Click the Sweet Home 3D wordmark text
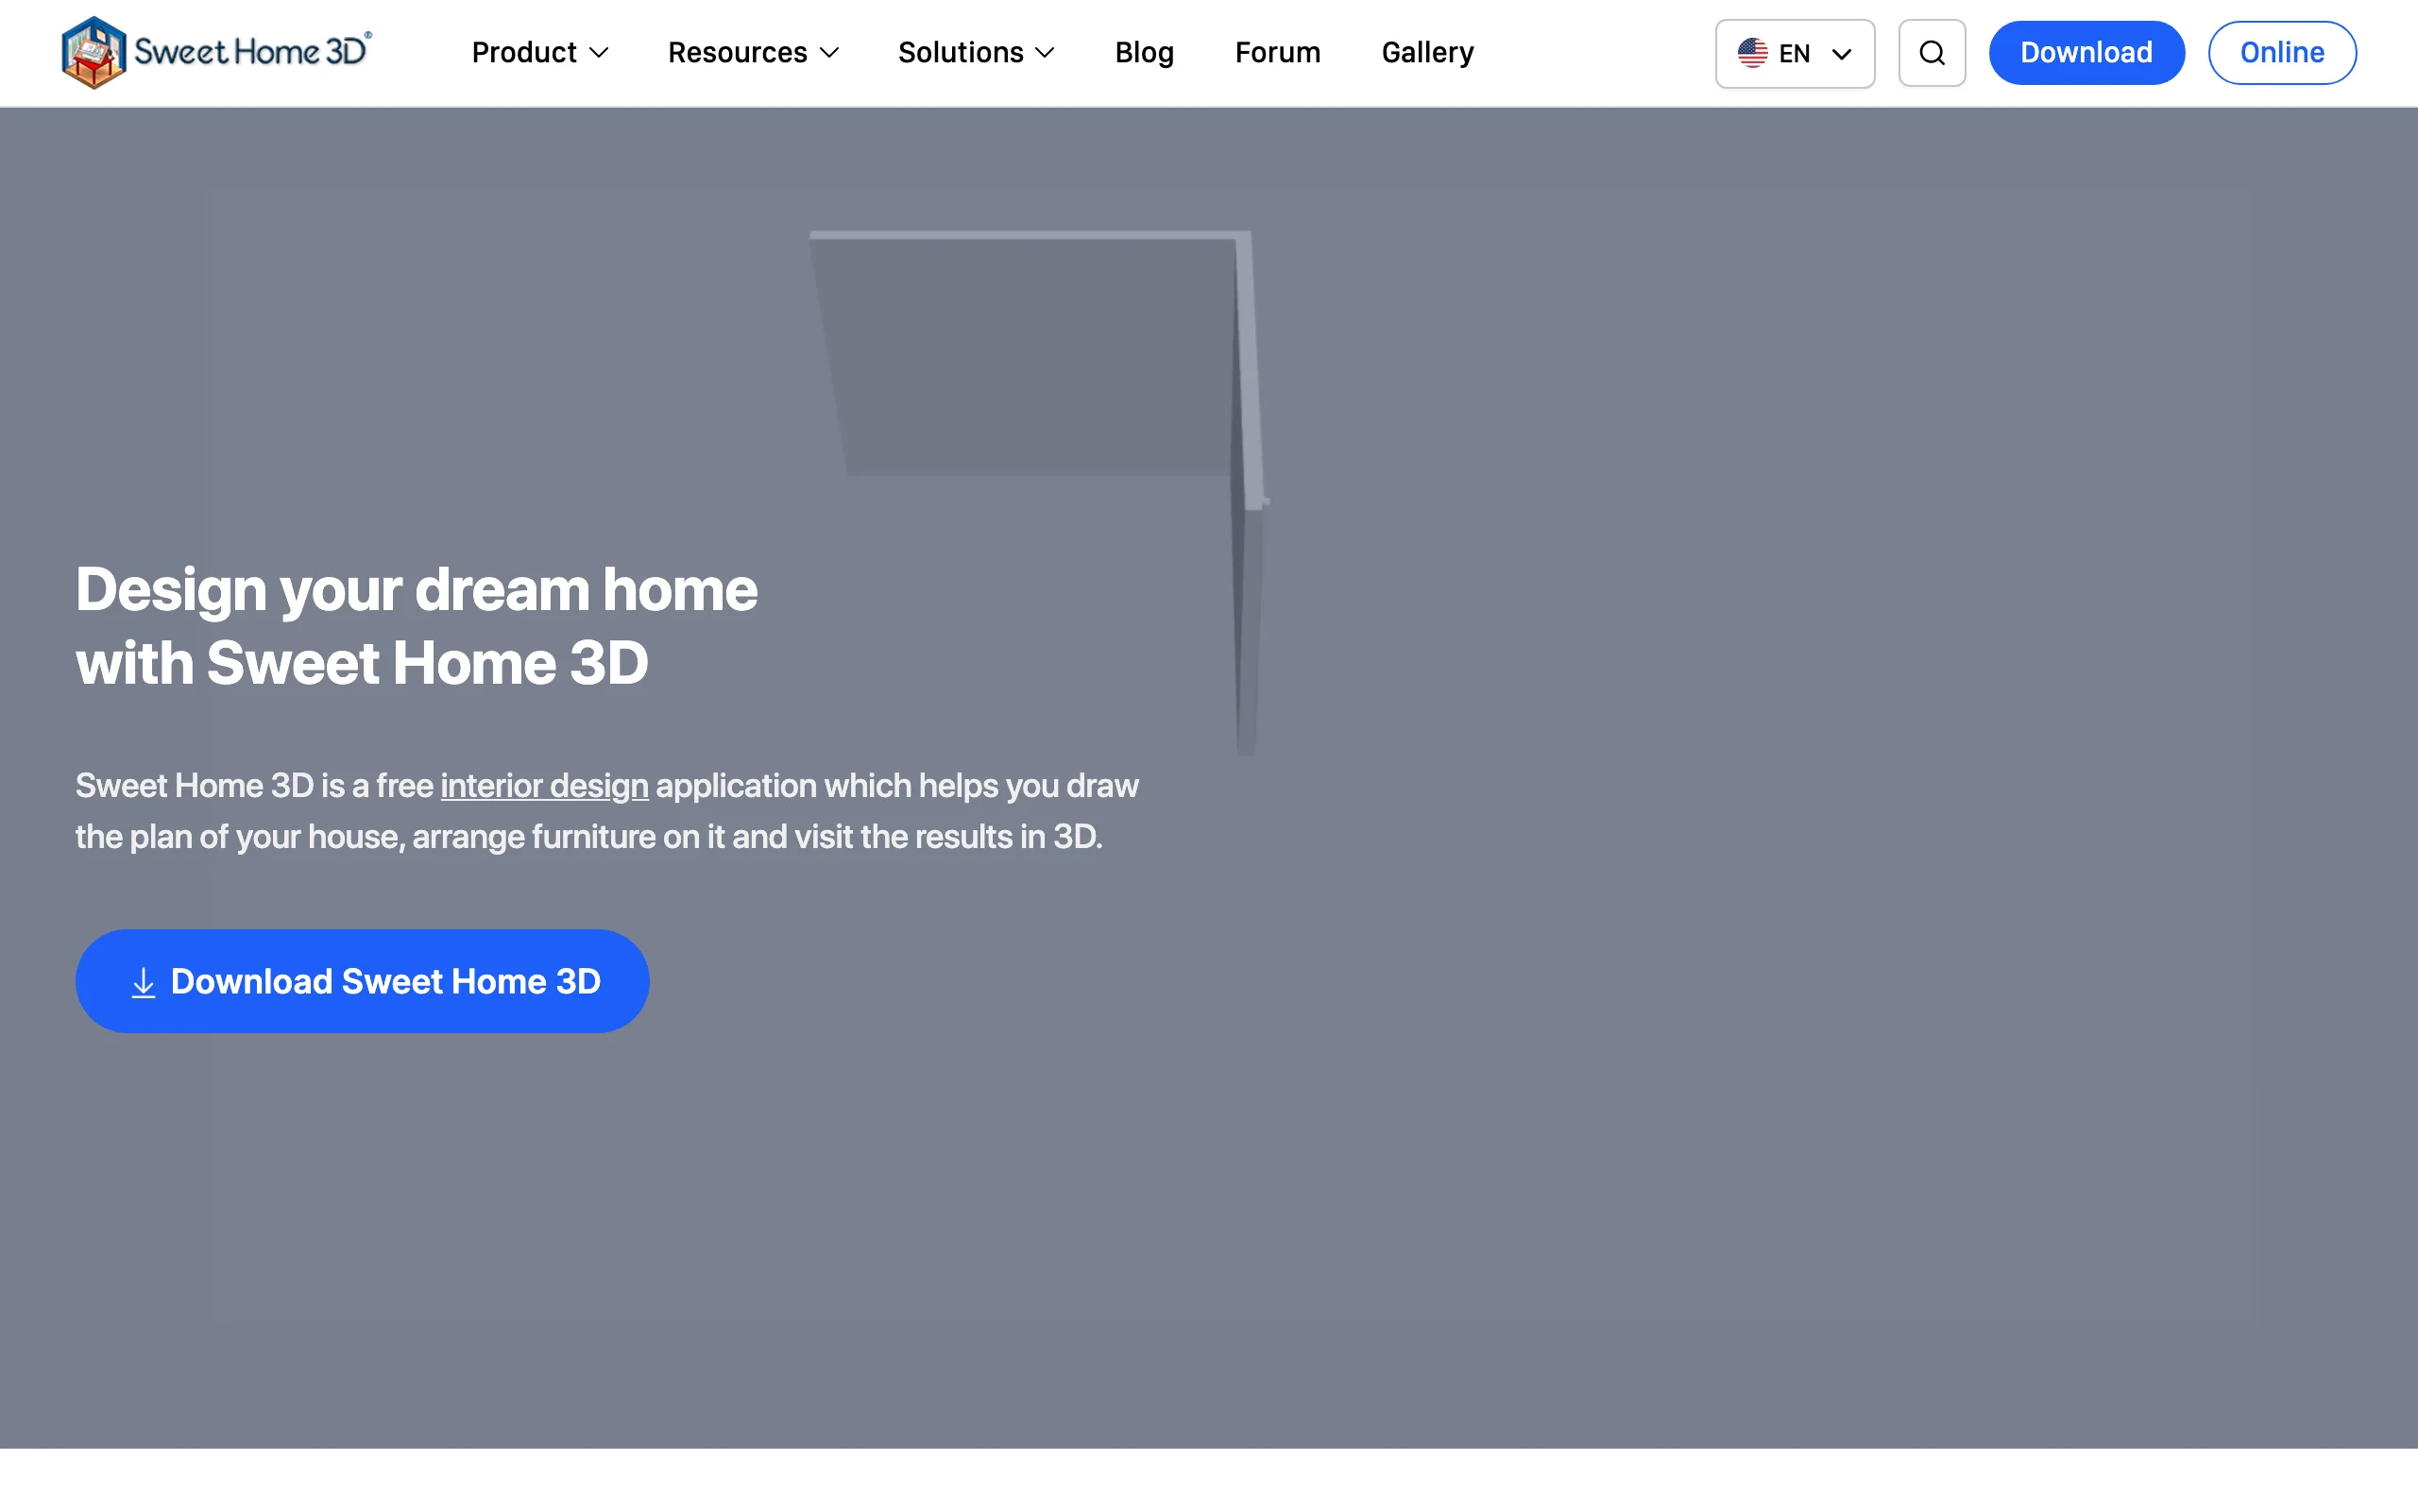The height and width of the screenshot is (1511, 2418). 252,50
